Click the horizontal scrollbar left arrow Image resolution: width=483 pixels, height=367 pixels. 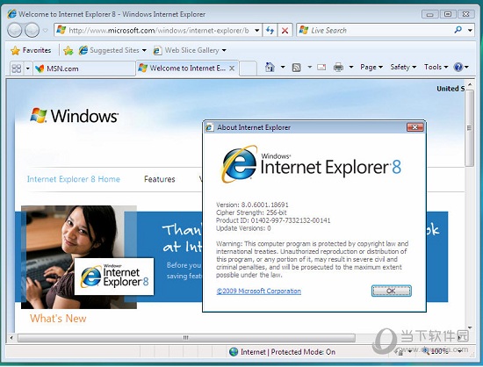[11, 338]
